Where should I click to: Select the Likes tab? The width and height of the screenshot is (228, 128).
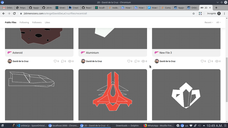[x=47, y=22]
